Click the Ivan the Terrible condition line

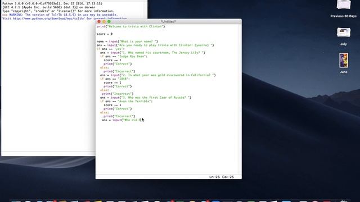coord(126,101)
